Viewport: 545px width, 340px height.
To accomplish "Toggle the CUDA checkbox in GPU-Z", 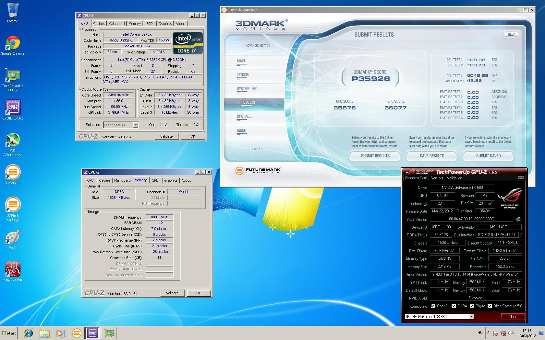I will point(454,306).
